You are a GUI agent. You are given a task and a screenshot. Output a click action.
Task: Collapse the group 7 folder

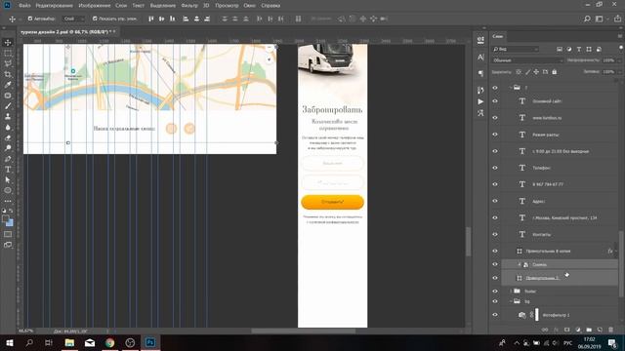pos(511,88)
